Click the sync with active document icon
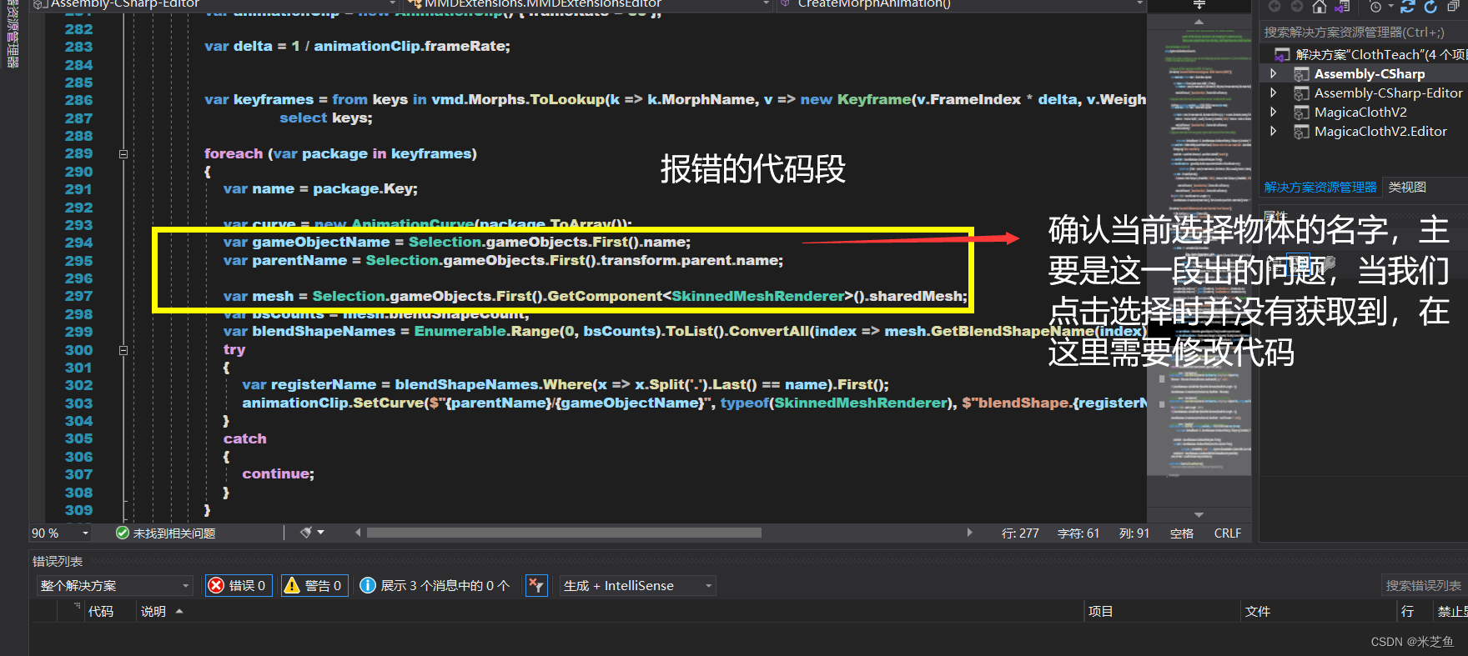 click(x=1408, y=7)
